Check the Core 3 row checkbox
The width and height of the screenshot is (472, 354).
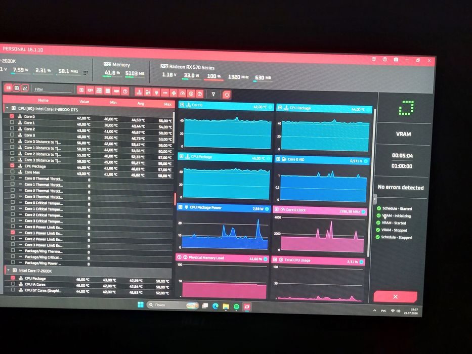click(12, 135)
